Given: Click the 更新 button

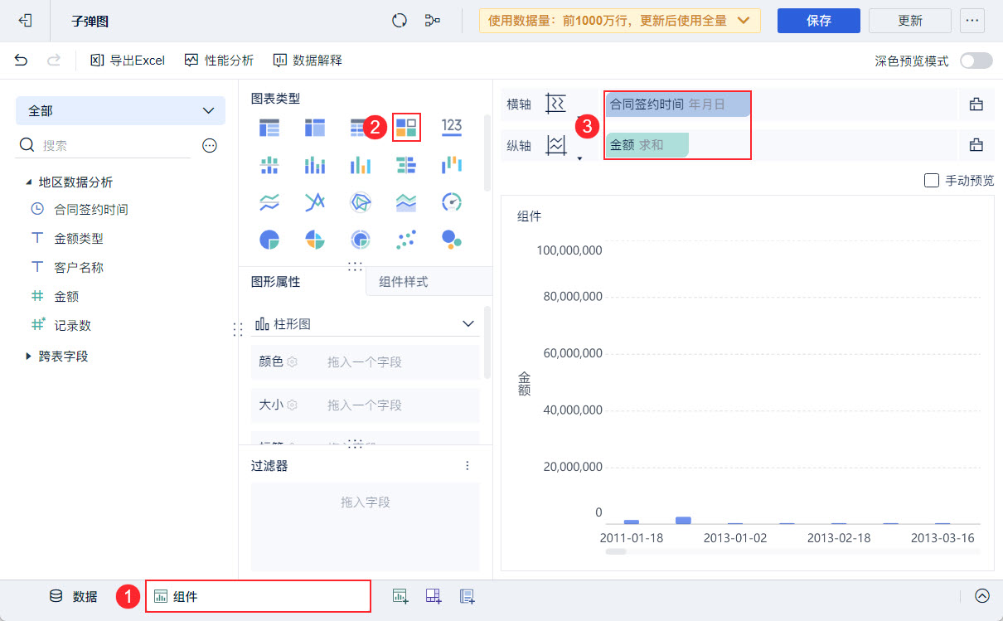Looking at the screenshot, I should pos(910,21).
